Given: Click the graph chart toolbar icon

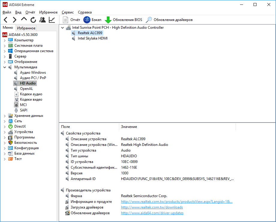Looking at the screenshot, I should point(52,20).
